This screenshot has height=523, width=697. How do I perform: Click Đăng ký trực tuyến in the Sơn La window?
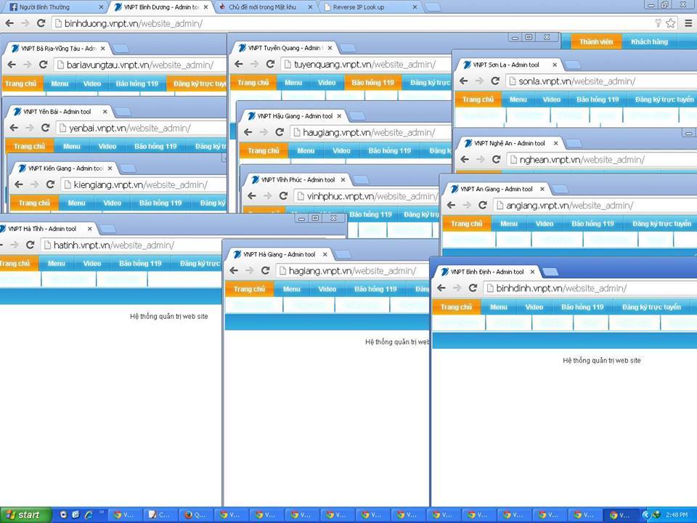[664, 100]
